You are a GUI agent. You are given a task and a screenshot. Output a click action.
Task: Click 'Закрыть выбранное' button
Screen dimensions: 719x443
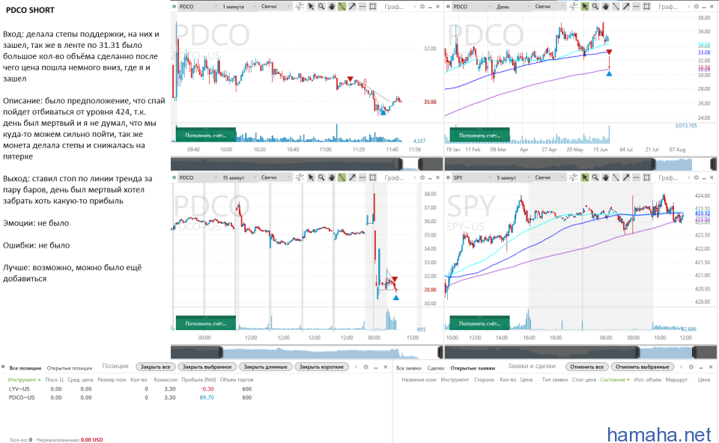pos(207,367)
